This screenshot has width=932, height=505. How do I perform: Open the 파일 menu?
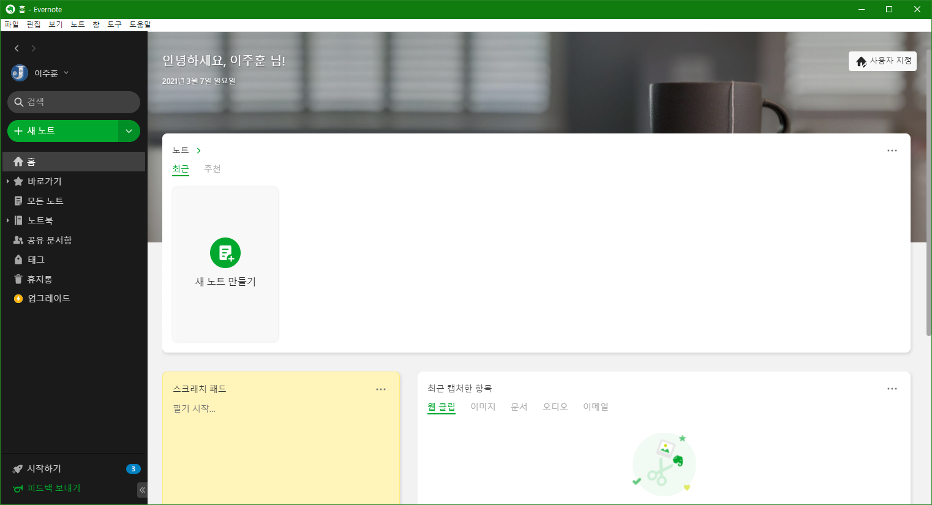[x=12, y=25]
